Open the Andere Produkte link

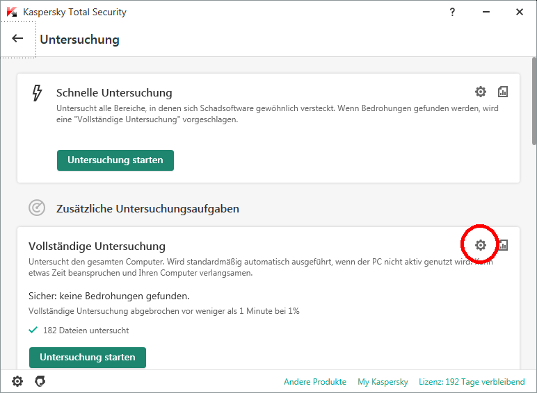314,382
